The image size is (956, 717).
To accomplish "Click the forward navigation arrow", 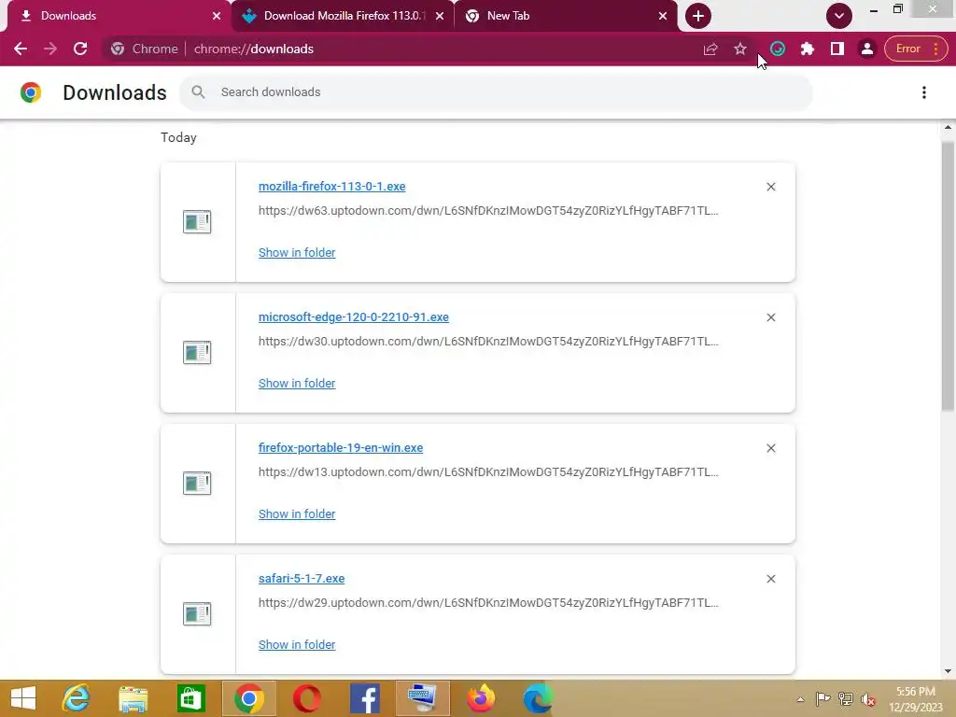I will tap(50, 49).
